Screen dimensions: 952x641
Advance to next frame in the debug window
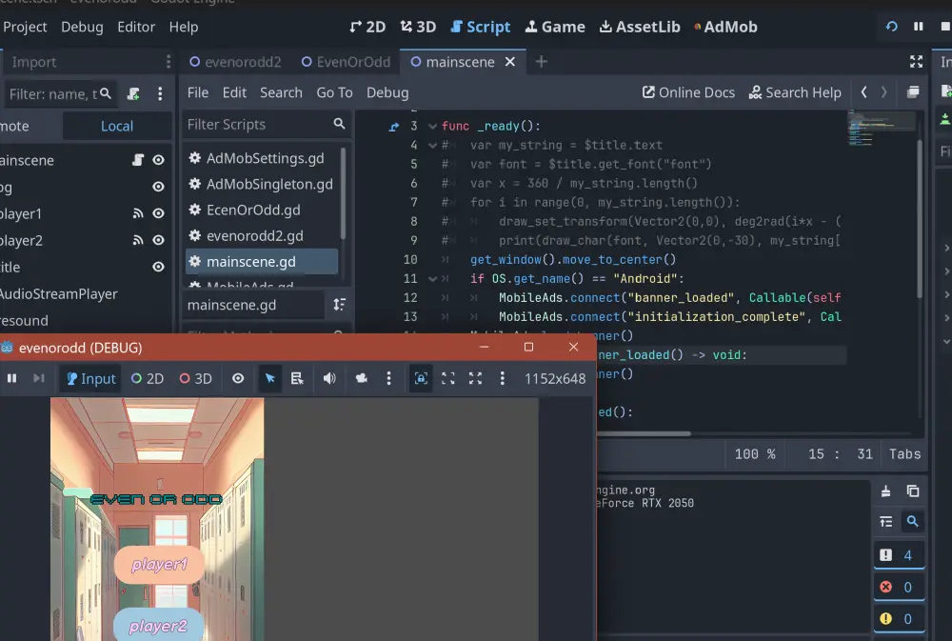(39, 378)
